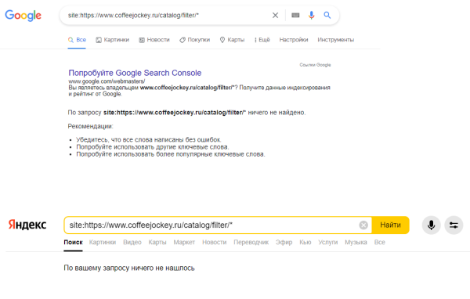Click the Google logo
Image resolution: width=470 pixels, height=299 pixels.
click(x=23, y=16)
